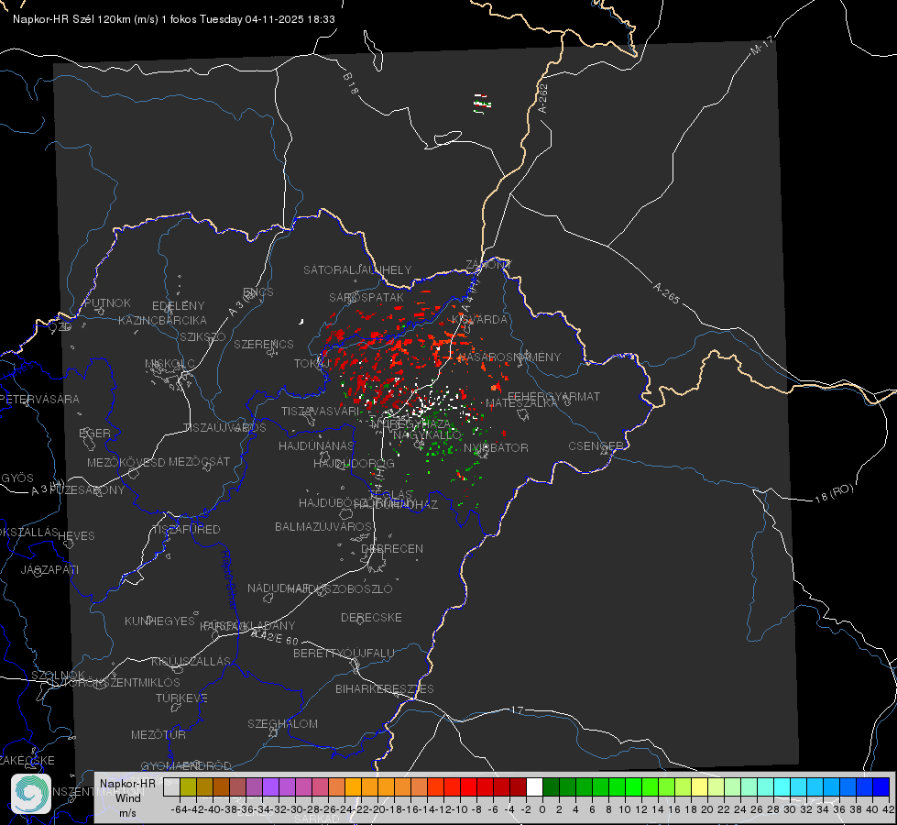Select the A-265 road label
Screen dimensions: 897x825
tap(666, 292)
